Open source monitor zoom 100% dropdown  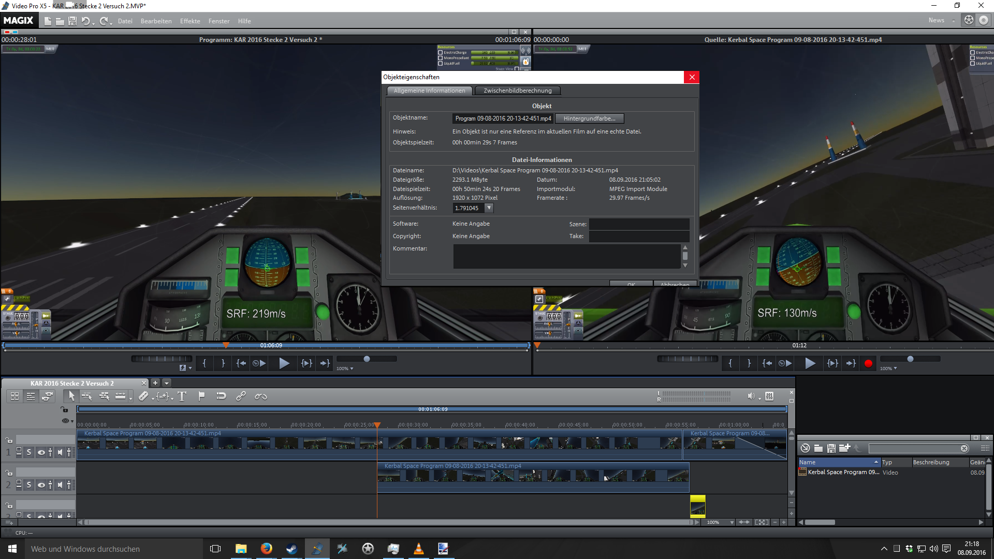[x=888, y=369]
